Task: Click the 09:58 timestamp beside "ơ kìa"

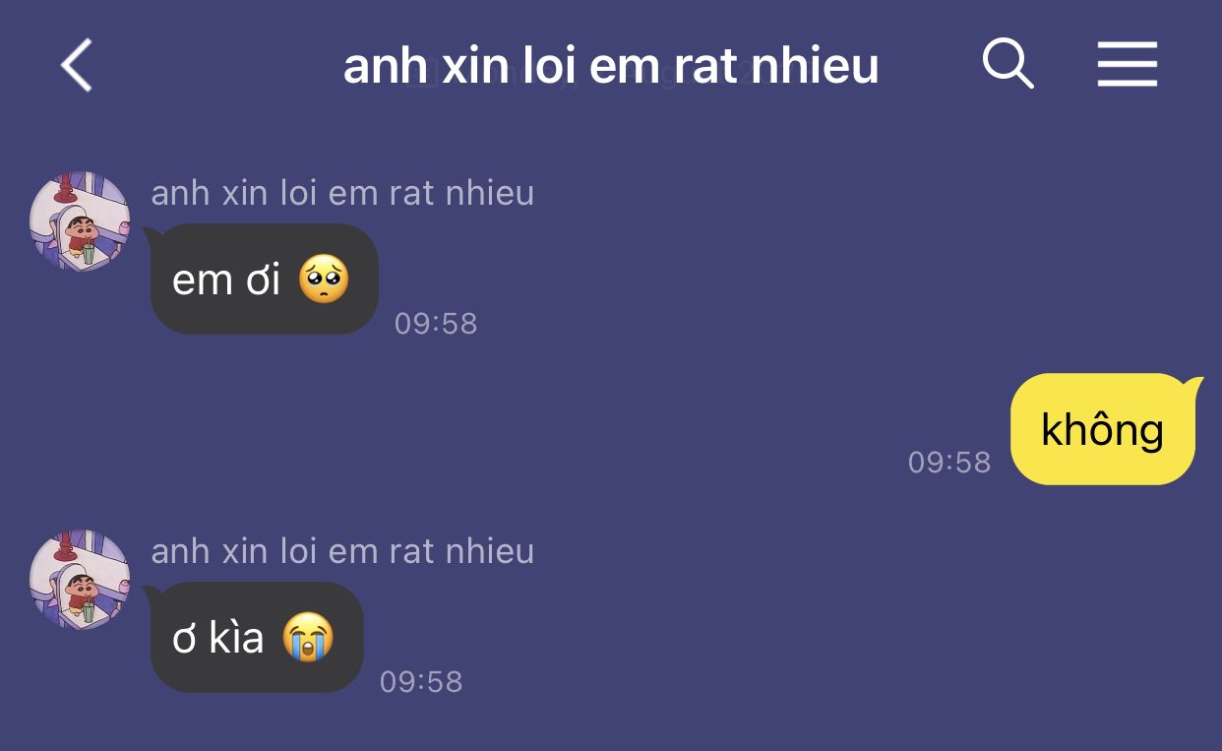Action: [x=421, y=681]
